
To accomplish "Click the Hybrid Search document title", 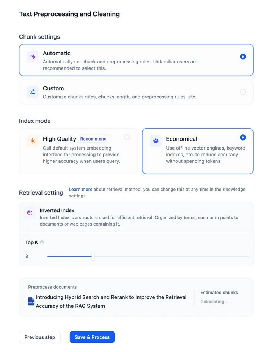I will (x=111, y=302).
